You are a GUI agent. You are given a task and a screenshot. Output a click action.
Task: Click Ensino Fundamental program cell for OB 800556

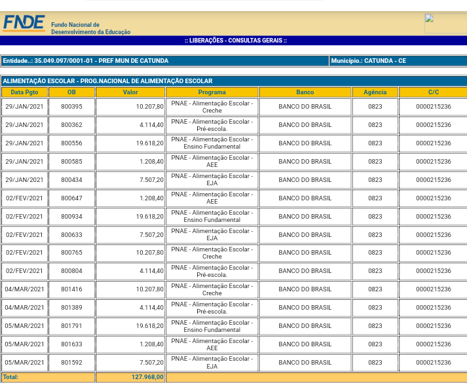click(212, 143)
